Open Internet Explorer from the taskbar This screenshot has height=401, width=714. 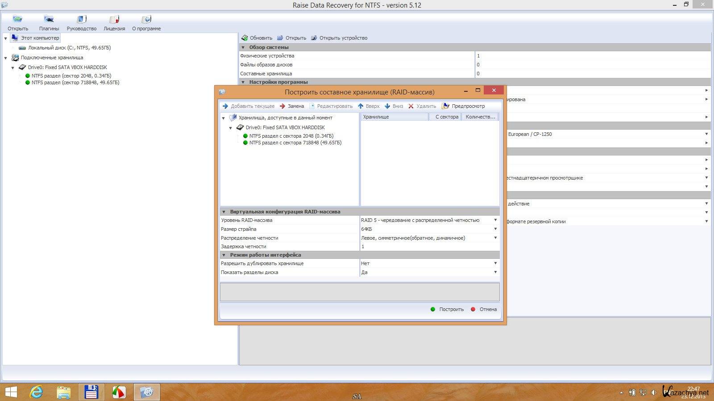point(36,392)
